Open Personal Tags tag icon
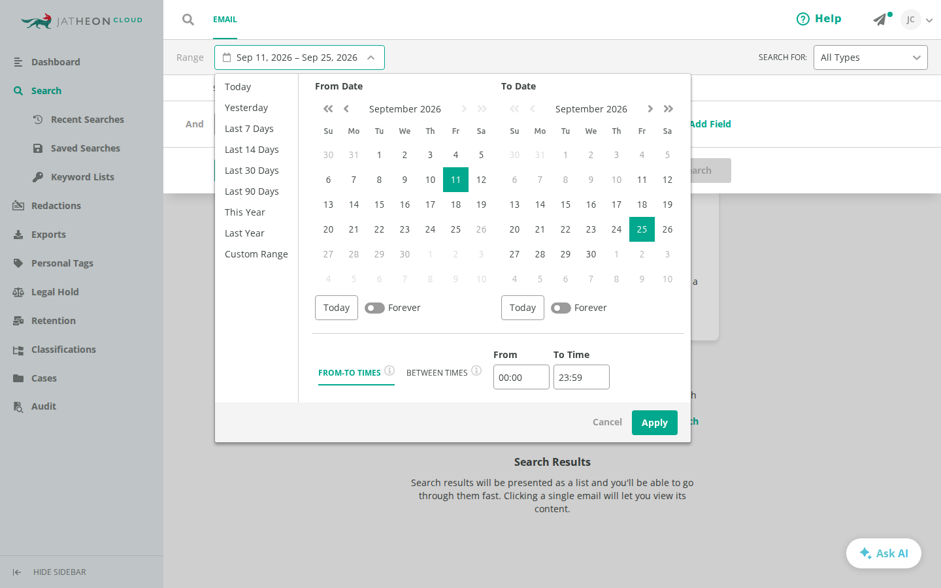Image resolution: width=941 pixels, height=588 pixels. pos(18,263)
